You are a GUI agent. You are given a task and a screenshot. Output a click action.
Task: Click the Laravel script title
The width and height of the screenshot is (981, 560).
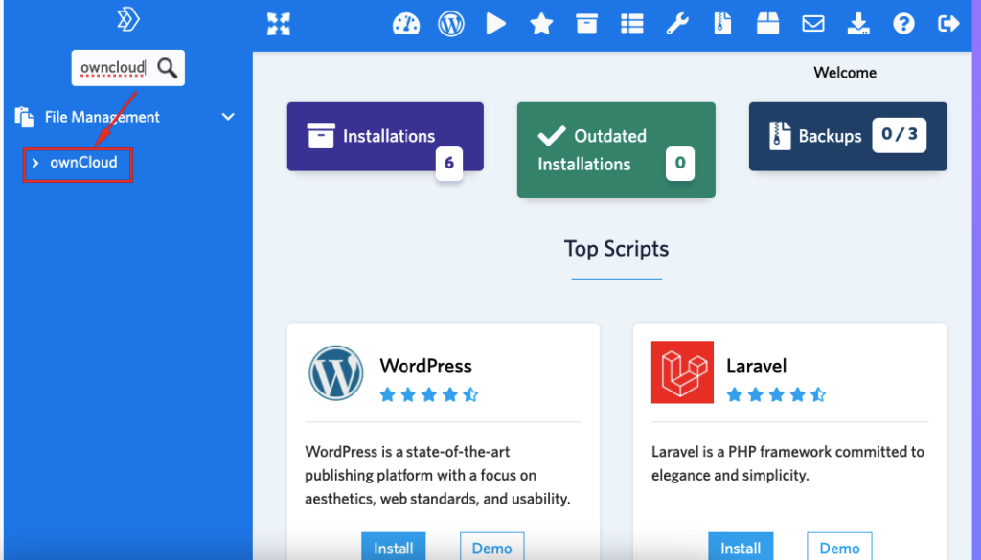[x=756, y=366]
